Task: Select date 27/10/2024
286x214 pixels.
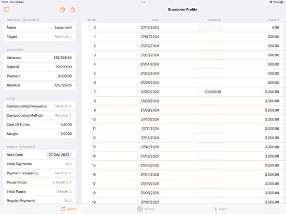Action: pyautogui.click(x=150, y=119)
